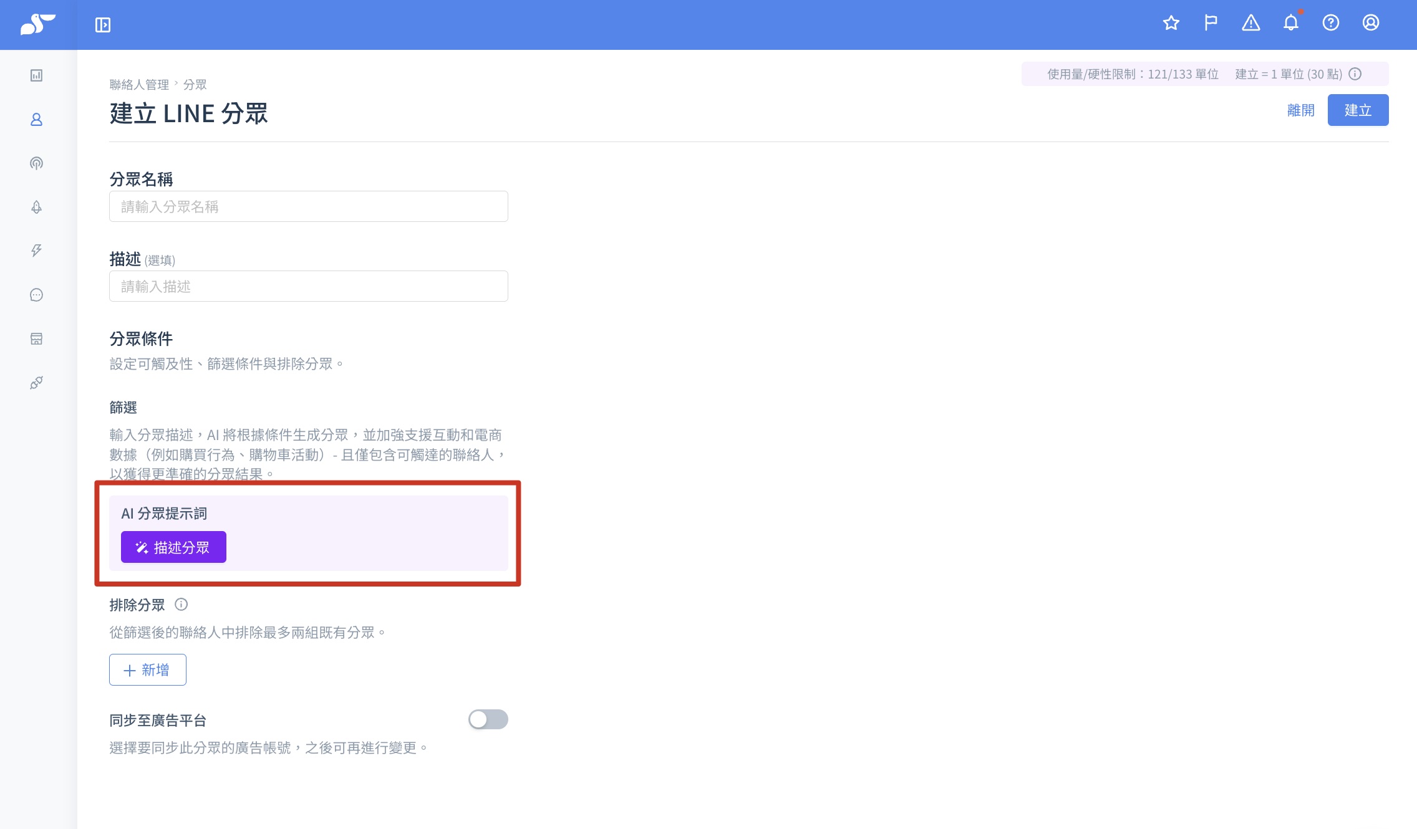The image size is (1417, 829).
Task: Click the AI 分眾提示詞 label
Action: pyautogui.click(x=164, y=514)
